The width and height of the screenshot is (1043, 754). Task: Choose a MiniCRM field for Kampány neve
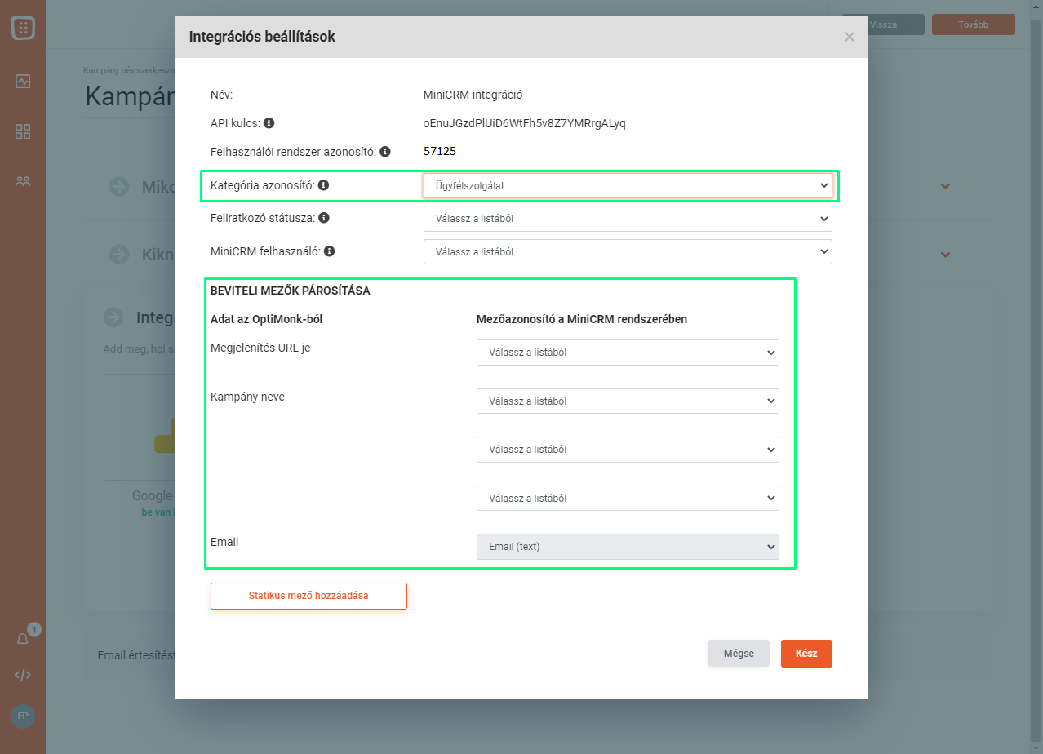pos(628,401)
